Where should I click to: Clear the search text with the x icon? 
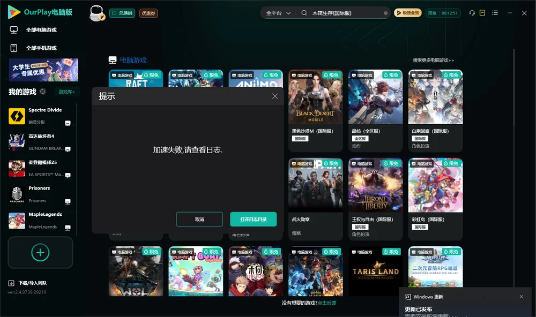tap(385, 13)
